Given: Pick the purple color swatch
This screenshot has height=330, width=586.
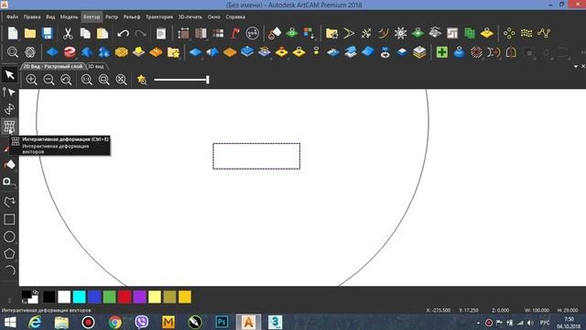Looking at the screenshot, I should 139,297.
